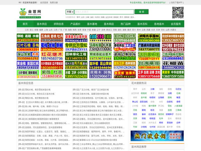The image size is (201, 151).
Task: Open the 产品报价 navigation item
Action: (75, 24)
